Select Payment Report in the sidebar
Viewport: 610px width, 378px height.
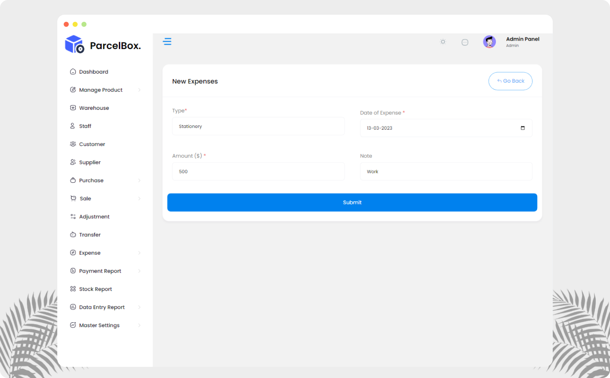100,271
